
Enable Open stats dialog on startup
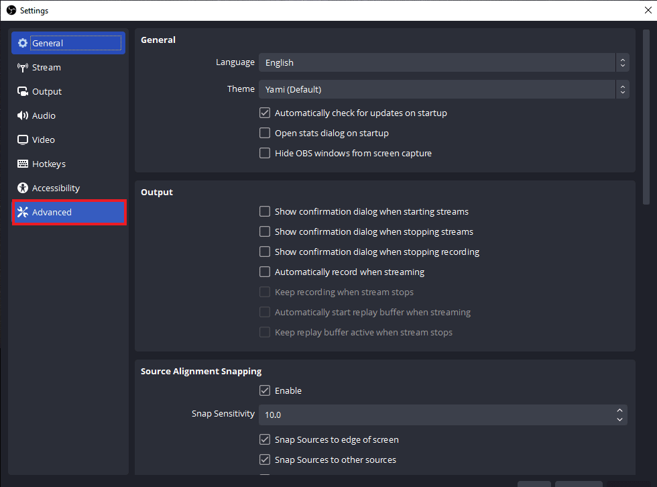point(265,133)
